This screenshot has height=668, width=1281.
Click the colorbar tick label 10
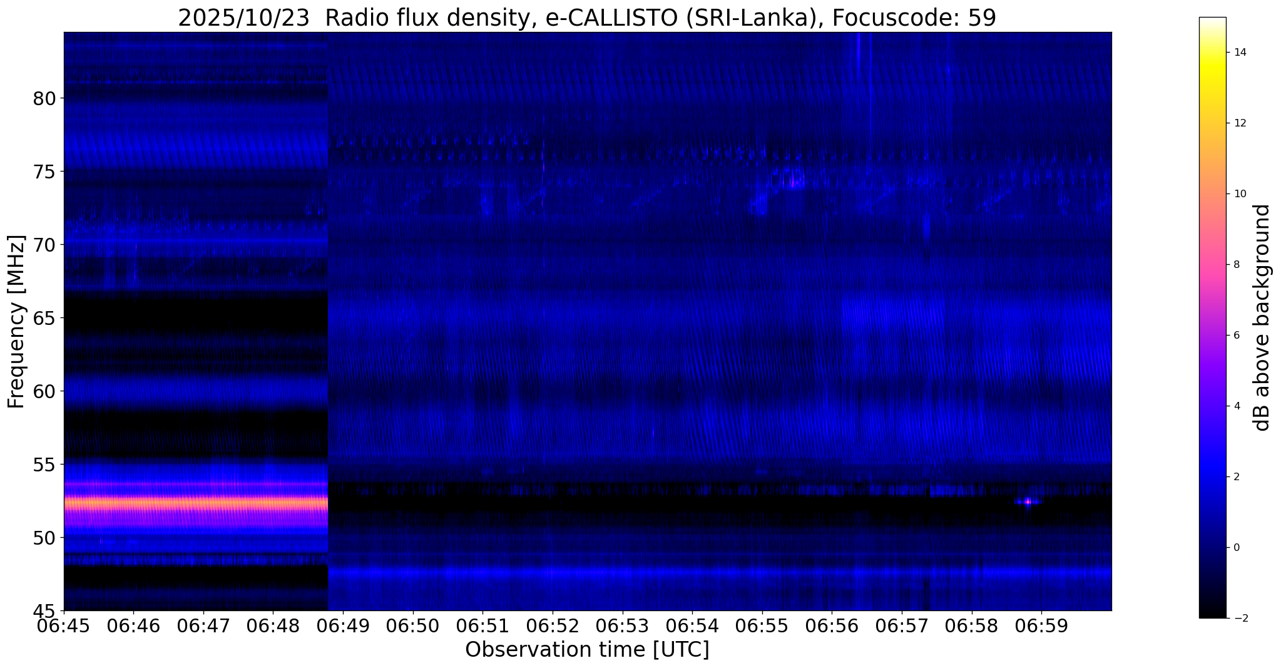tap(1240, 194)
